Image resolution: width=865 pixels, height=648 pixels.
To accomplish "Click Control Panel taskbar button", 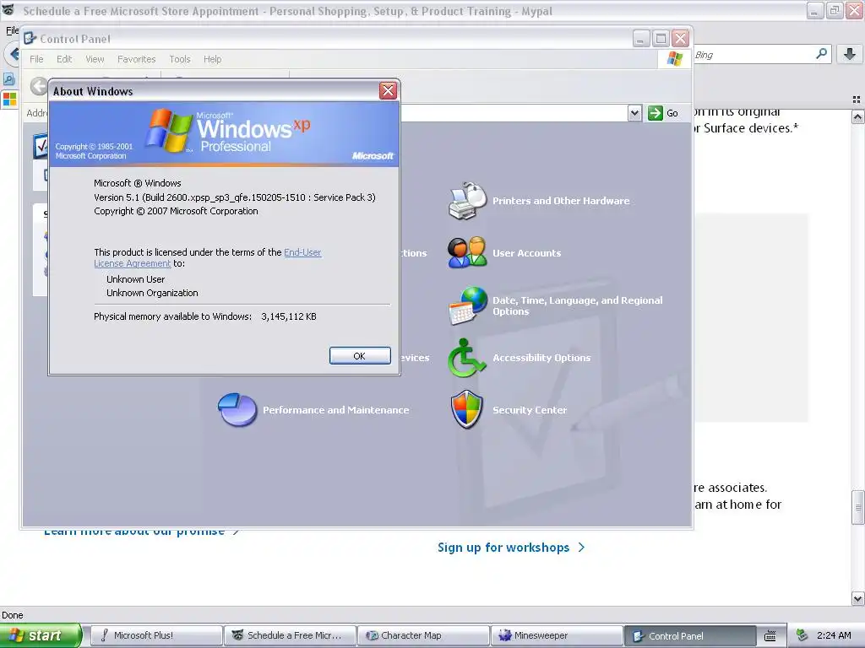I will coord(690,635).
